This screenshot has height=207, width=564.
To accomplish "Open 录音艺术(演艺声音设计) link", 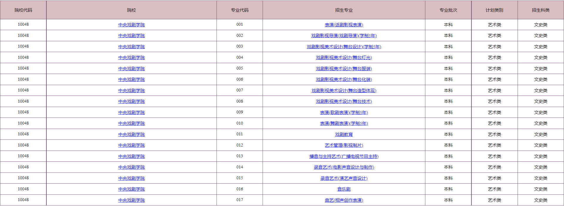I will (x=344, y=178).
